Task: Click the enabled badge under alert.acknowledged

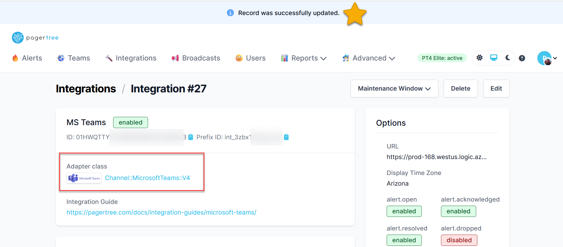Action: [x=458, y=211]
